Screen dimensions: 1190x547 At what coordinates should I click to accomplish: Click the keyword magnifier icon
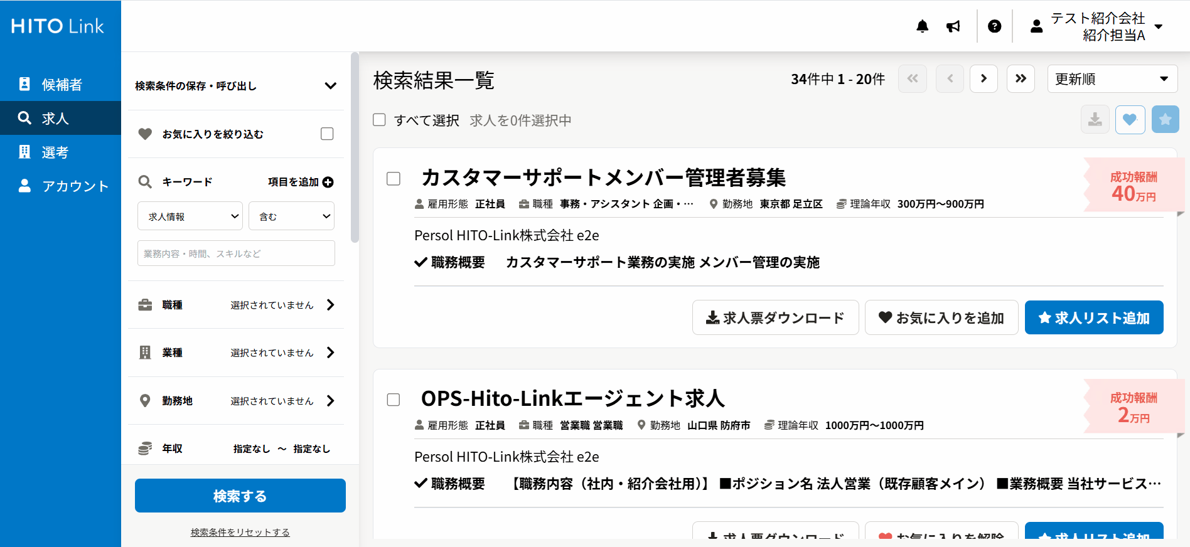145,182
